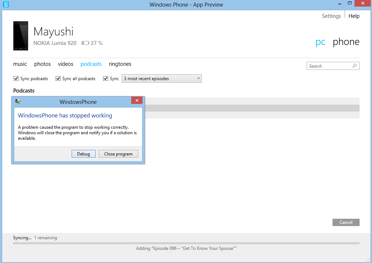
Task: Click the device name Mayushi
Action: click(x=53, y=31)
